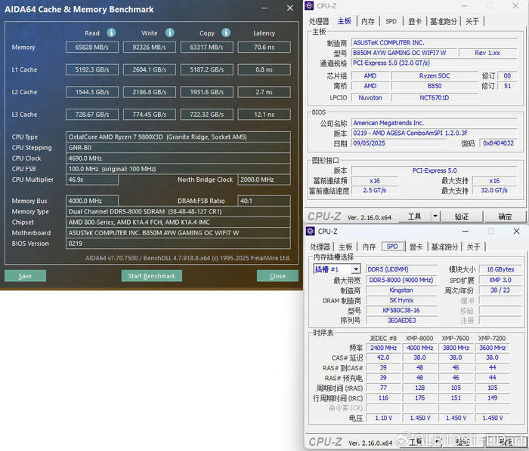Close the AIDA64 benchmark window via X

coord(290,9)
